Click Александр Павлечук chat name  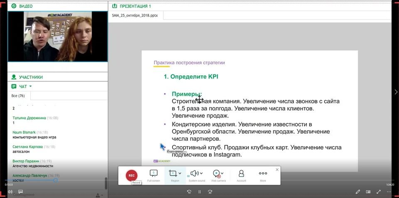(x=30, y=176)
